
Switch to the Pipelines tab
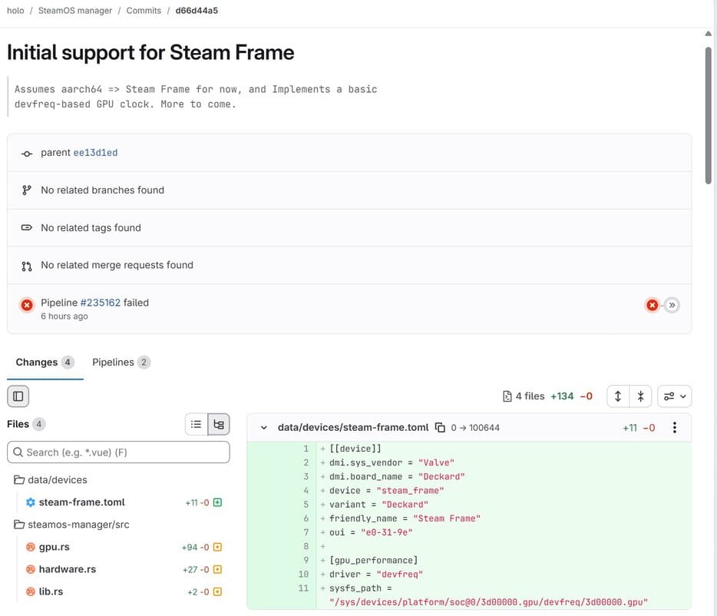coord(121,363)
